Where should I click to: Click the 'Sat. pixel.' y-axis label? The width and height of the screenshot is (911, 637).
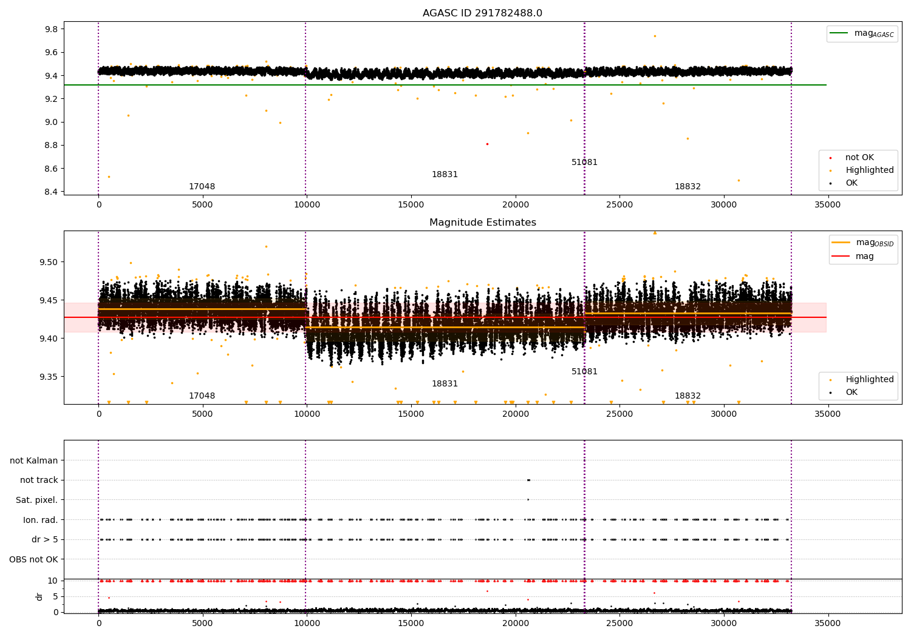(x=36, y=500)
